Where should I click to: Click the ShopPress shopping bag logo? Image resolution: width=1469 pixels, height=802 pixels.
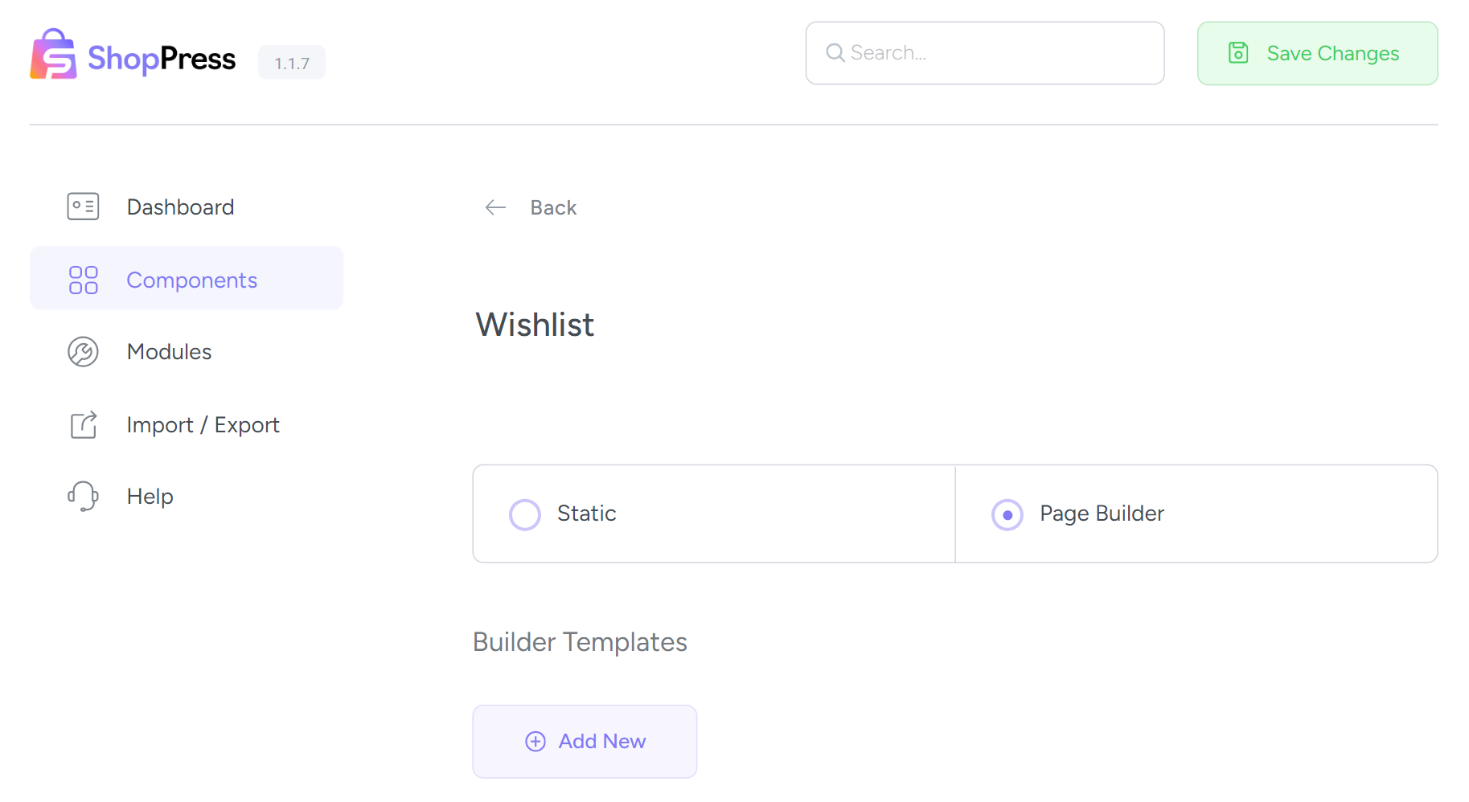[x=53, y=55]
